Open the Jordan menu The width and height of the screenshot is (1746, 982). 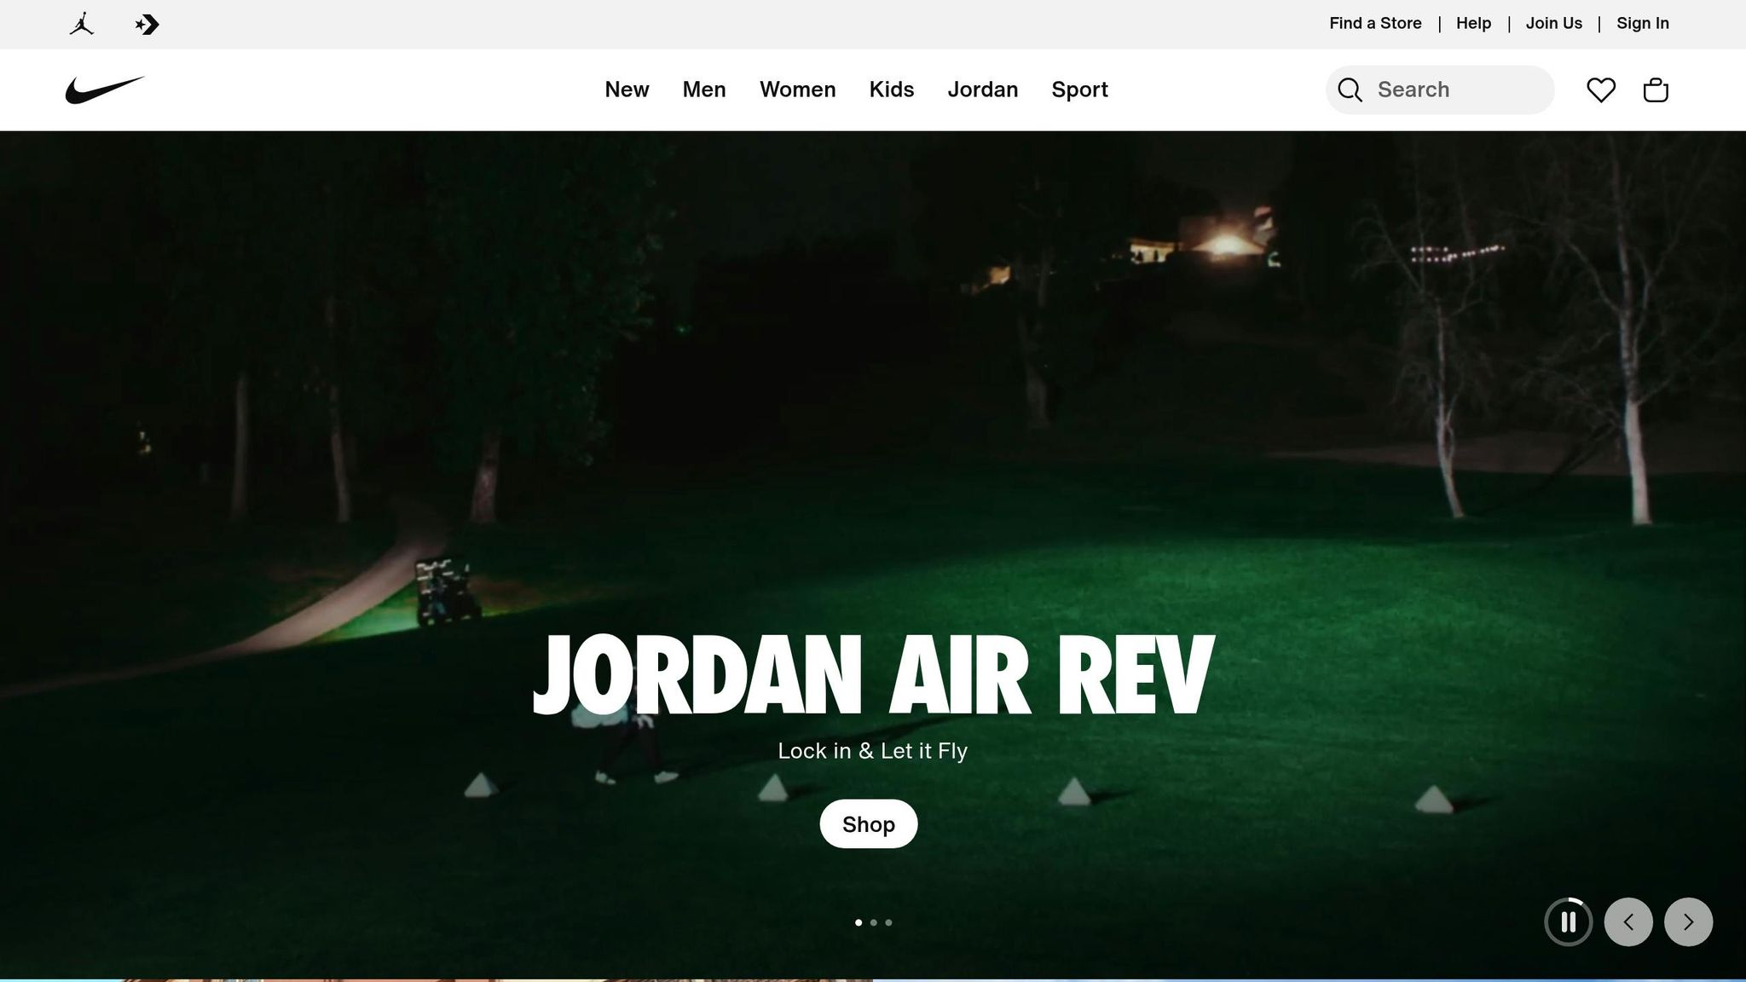tap(983, 90)
